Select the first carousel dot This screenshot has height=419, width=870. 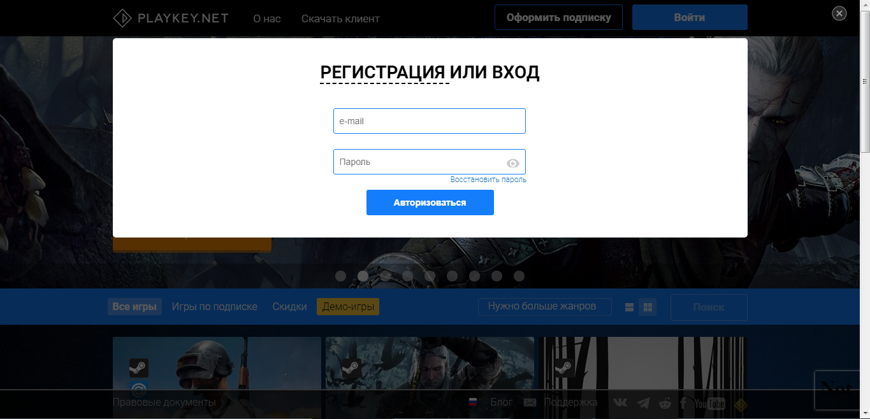[x=340, y=276]
